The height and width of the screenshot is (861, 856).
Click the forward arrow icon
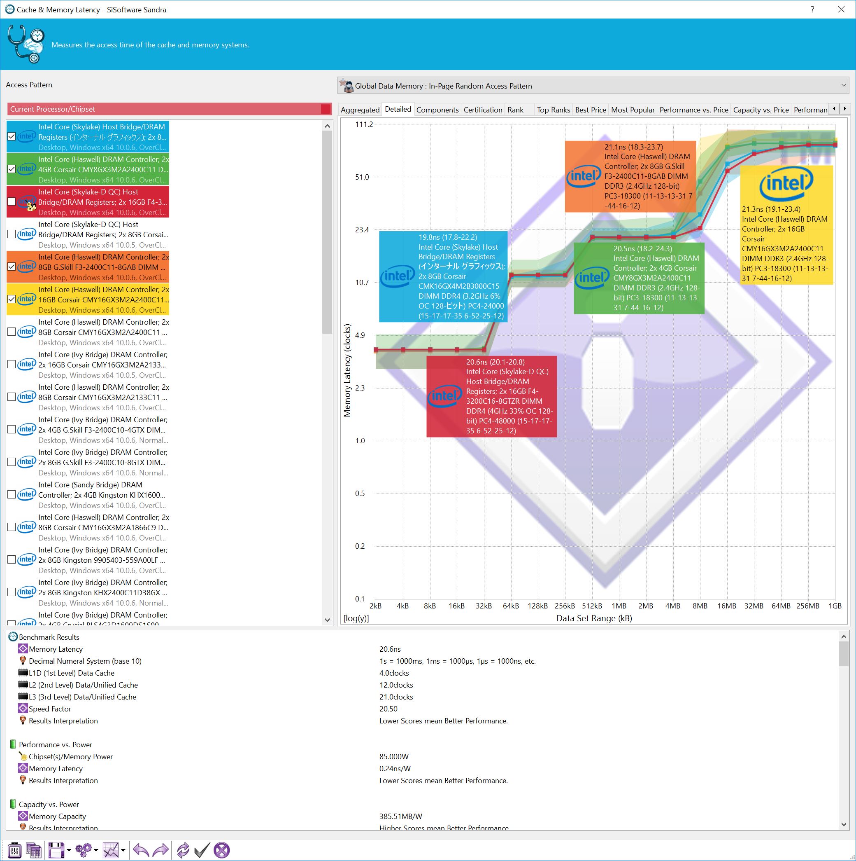click(x=160, y=850)
